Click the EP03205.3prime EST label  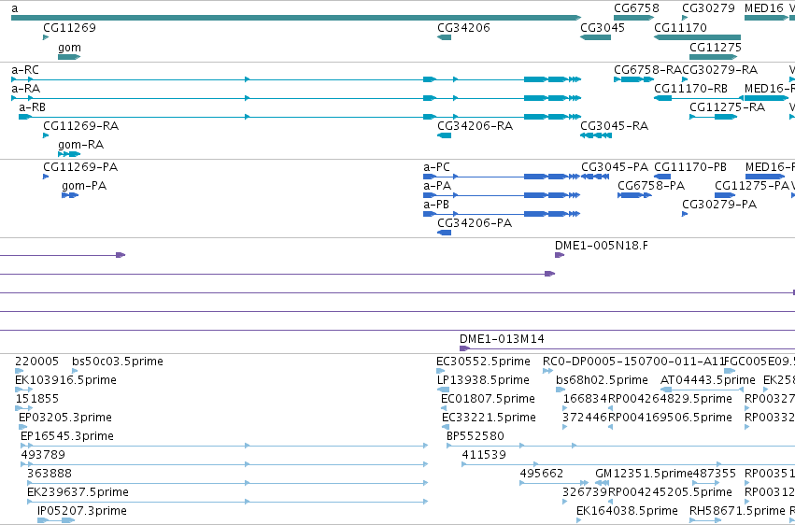(x=65, y=419)
